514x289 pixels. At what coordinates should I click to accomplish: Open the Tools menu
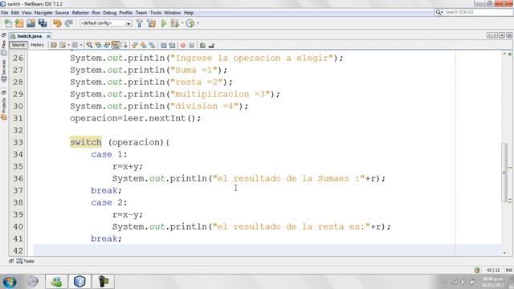[x=156, y=13]
